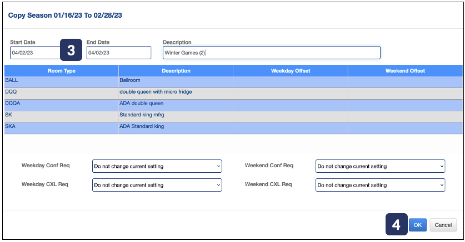Select the BALL room type row
This screenshot has height=242, width=465.
61,81
